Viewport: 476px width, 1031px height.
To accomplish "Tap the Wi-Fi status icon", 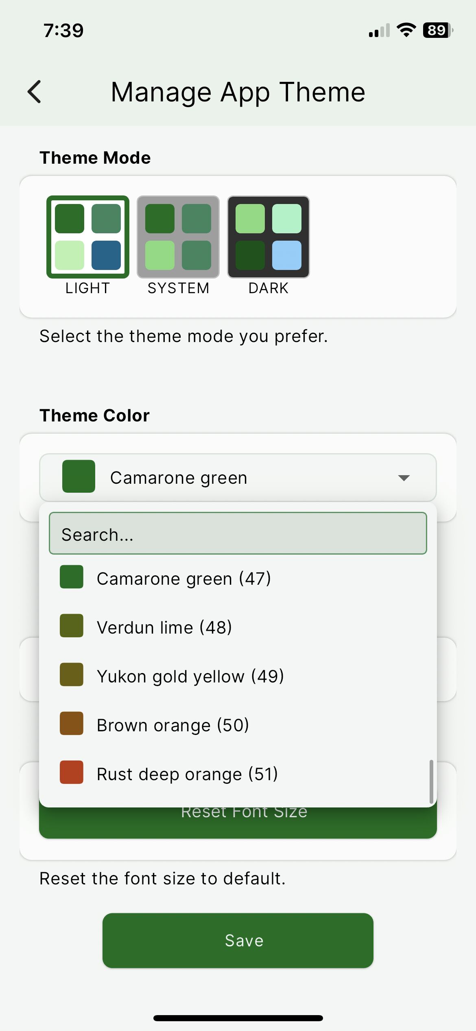I will point(406,30).
